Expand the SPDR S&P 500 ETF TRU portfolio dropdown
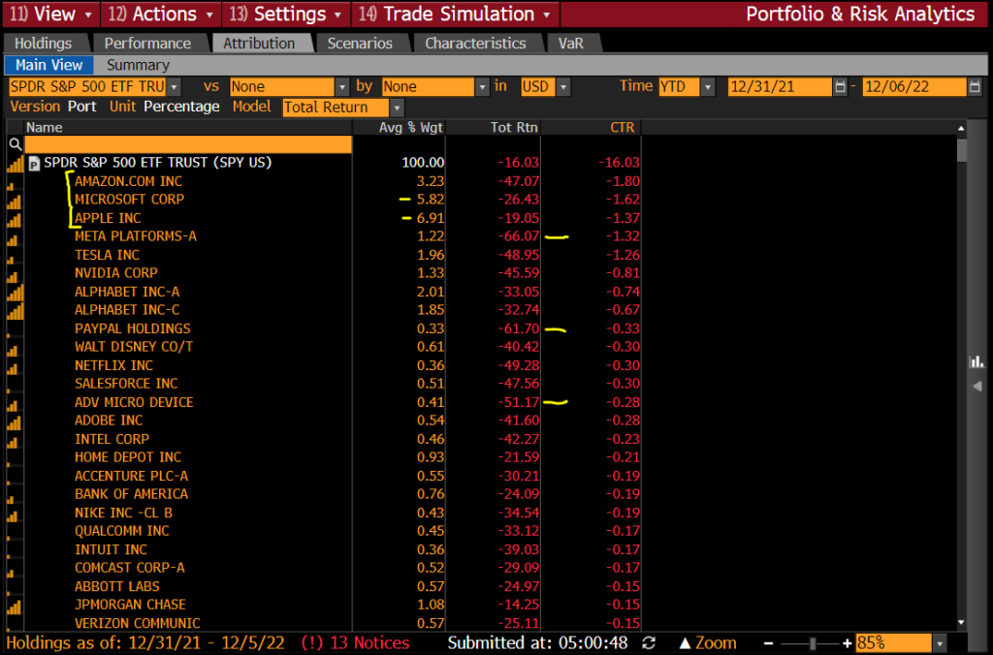Screen dimensions: 993x655 coord(175,86)
